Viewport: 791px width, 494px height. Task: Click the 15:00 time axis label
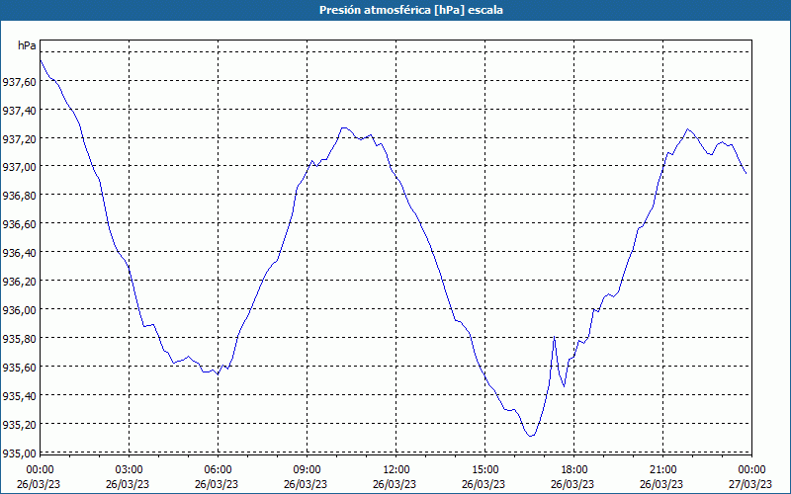point(484,470)
